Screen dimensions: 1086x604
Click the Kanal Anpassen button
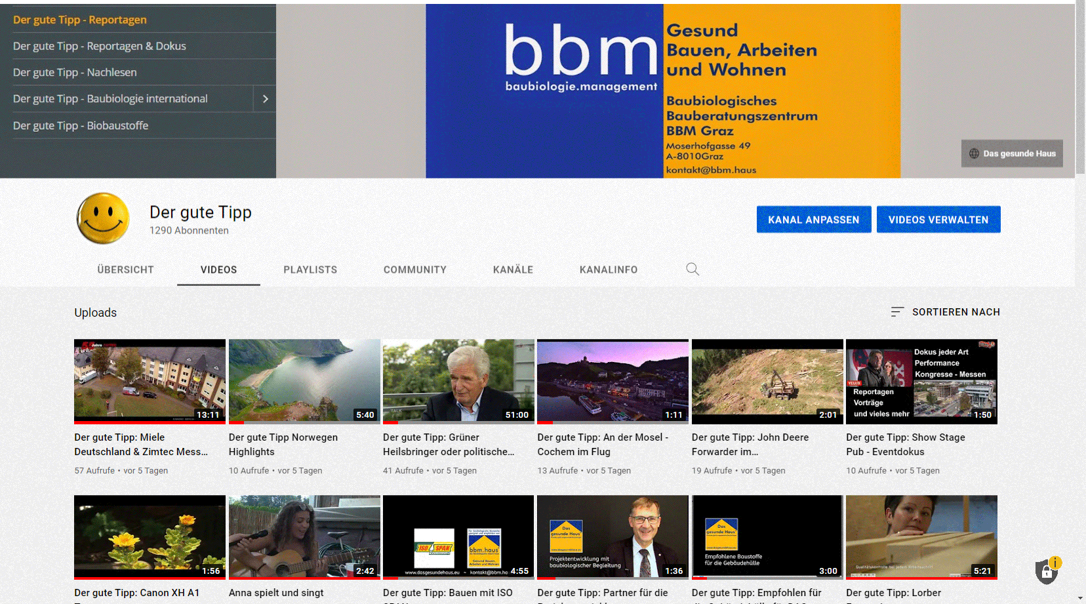[813, 220]
